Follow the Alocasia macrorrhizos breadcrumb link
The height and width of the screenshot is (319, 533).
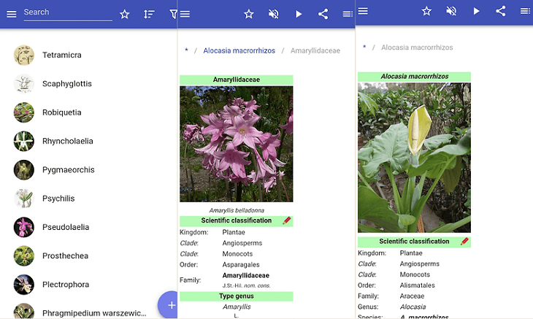[239, 50]
